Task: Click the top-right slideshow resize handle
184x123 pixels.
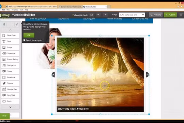Action: tap(149, 36)
